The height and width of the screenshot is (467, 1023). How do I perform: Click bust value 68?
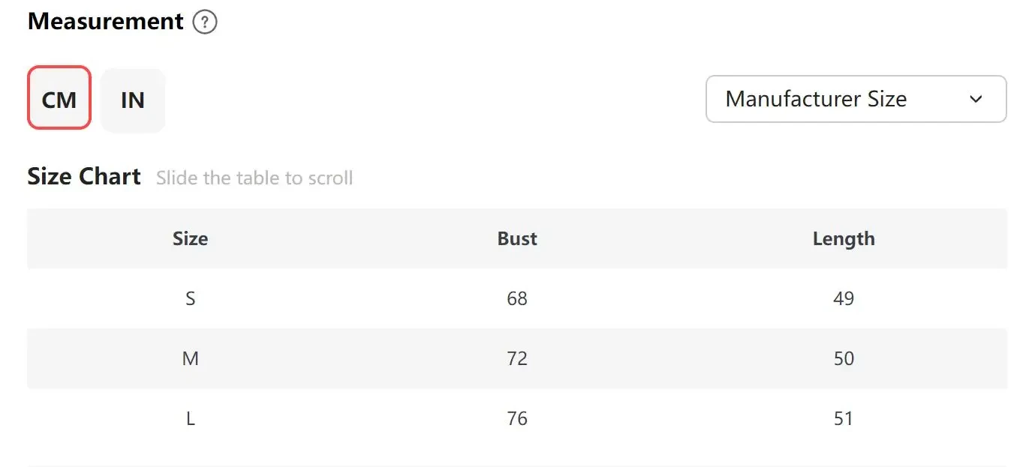pyautogui.click(x=517, y=298)
